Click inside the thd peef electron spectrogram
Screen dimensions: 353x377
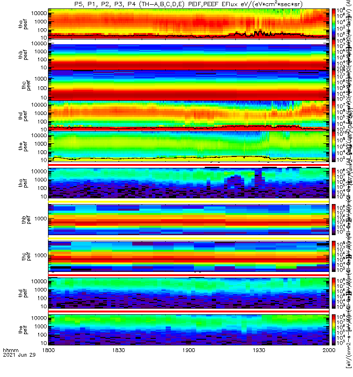[x=189, y=115]
